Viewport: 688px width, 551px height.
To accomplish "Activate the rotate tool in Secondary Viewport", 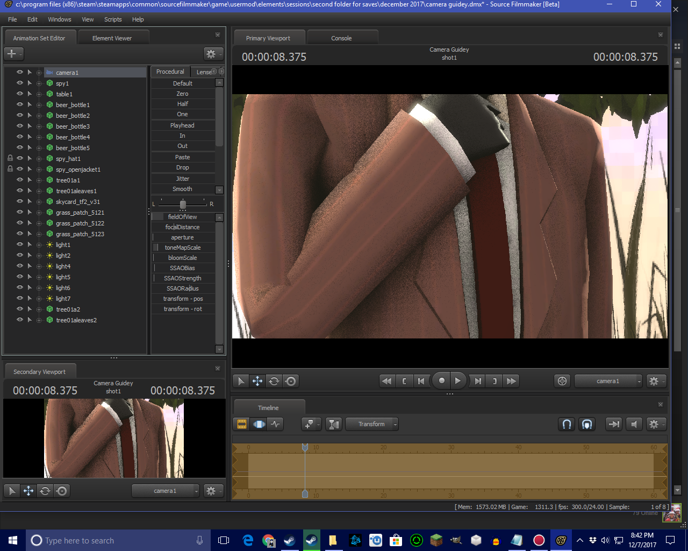I will (x=45, y=491).
